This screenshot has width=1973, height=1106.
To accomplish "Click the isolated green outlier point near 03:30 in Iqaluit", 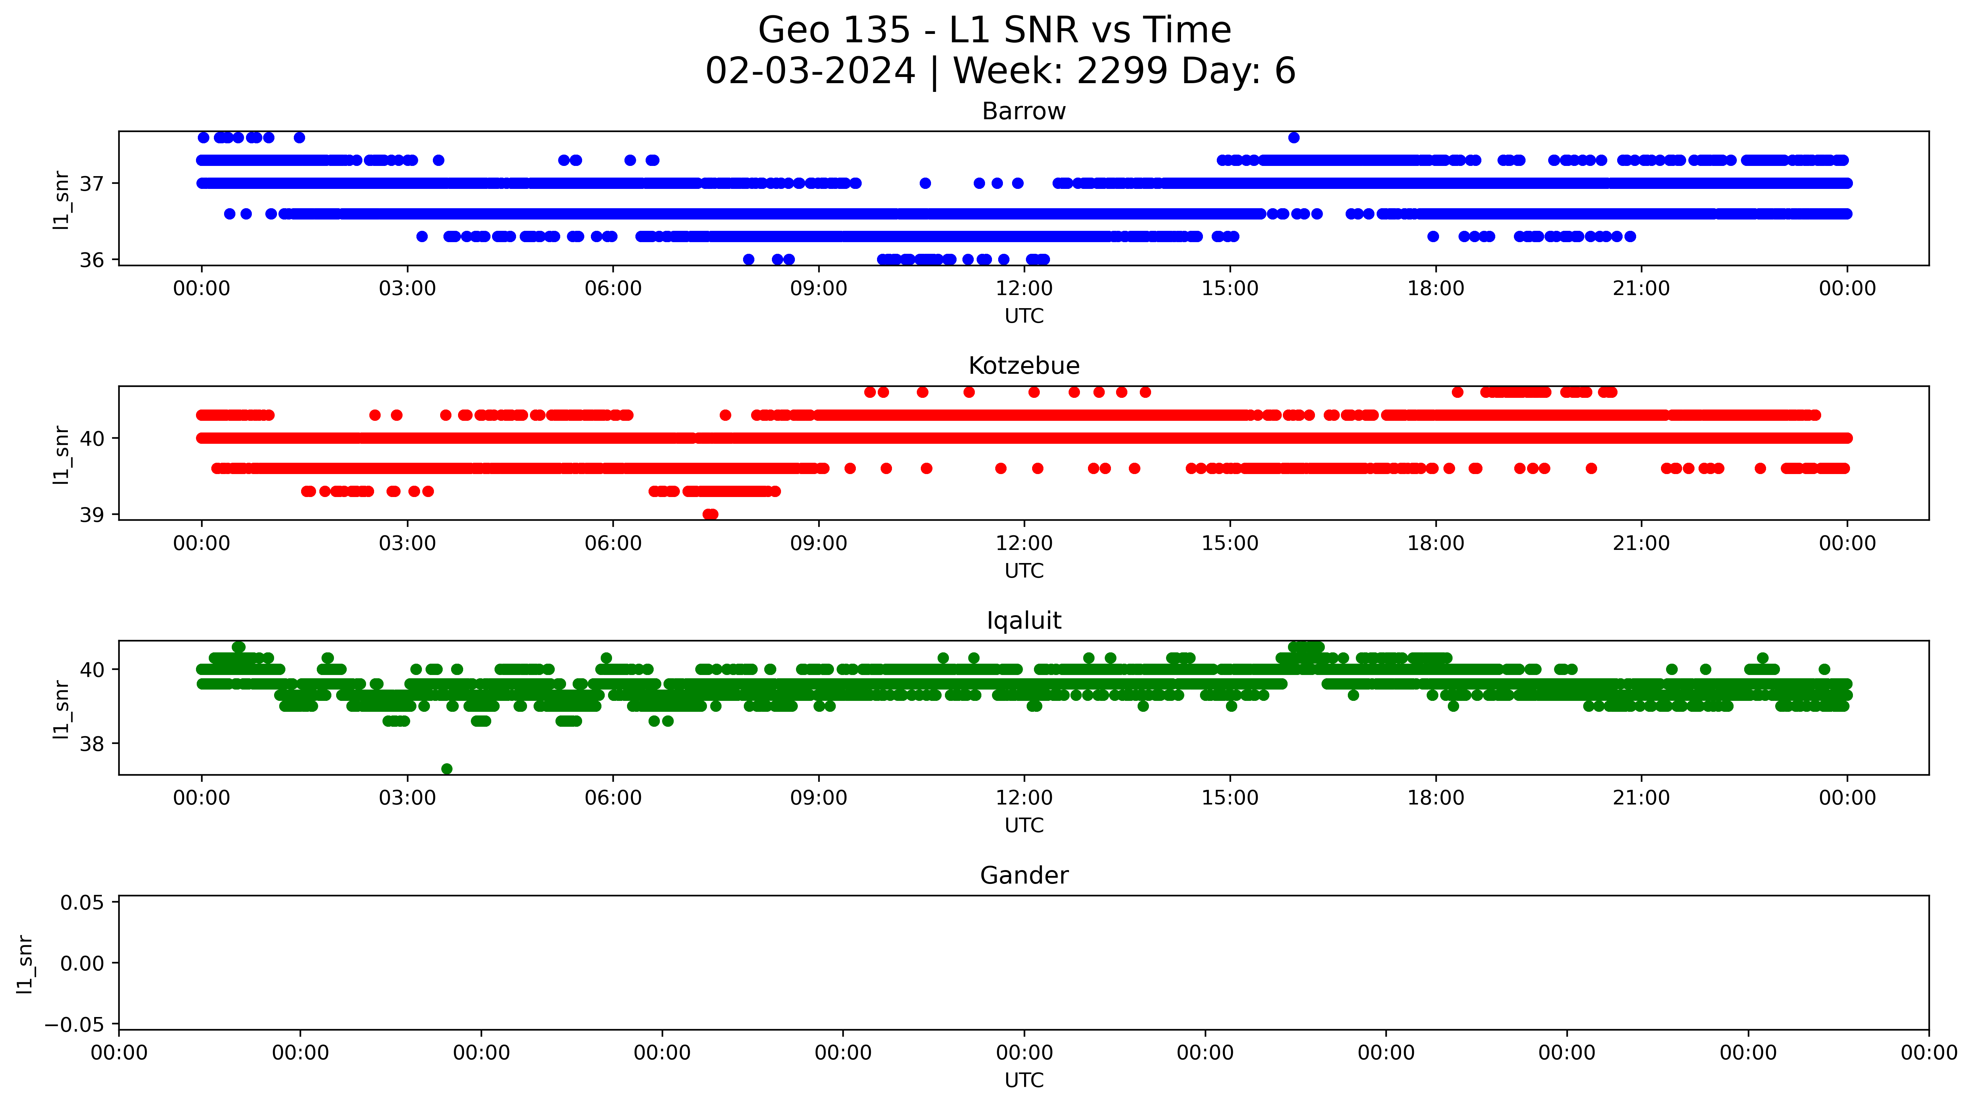I will [x=446, y=768].
